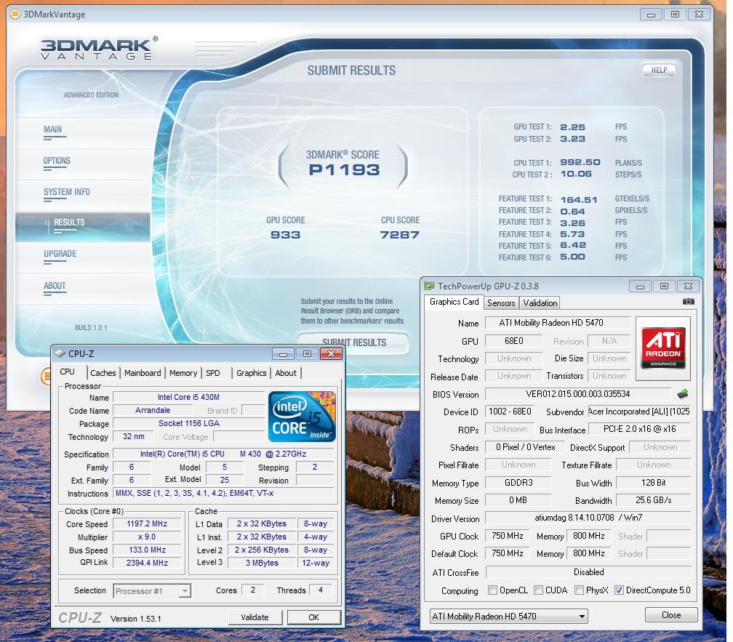Image resolution: width=733 pixels, height=642 pixels.
Task: Click the GPU score value 933
Action: pos(285,235)
